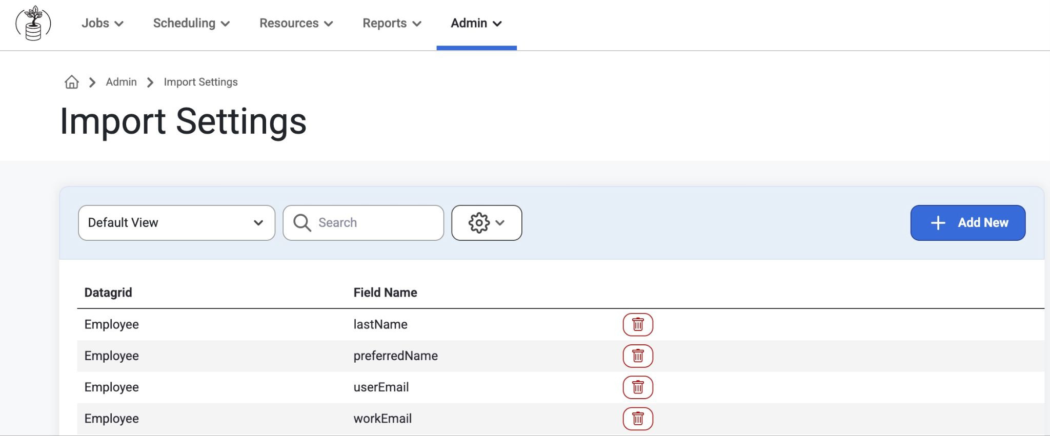Delete the workEmail field row
The image size is (1050, 436).
tap(638, 419)
